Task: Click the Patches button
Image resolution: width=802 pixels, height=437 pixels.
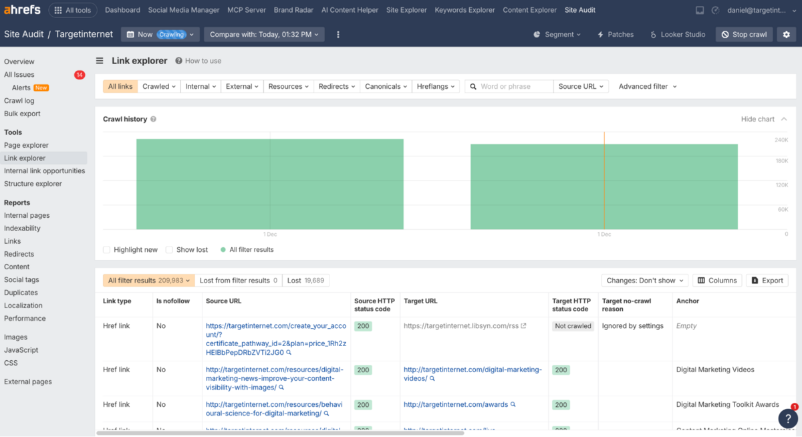Action: [615, 34]
